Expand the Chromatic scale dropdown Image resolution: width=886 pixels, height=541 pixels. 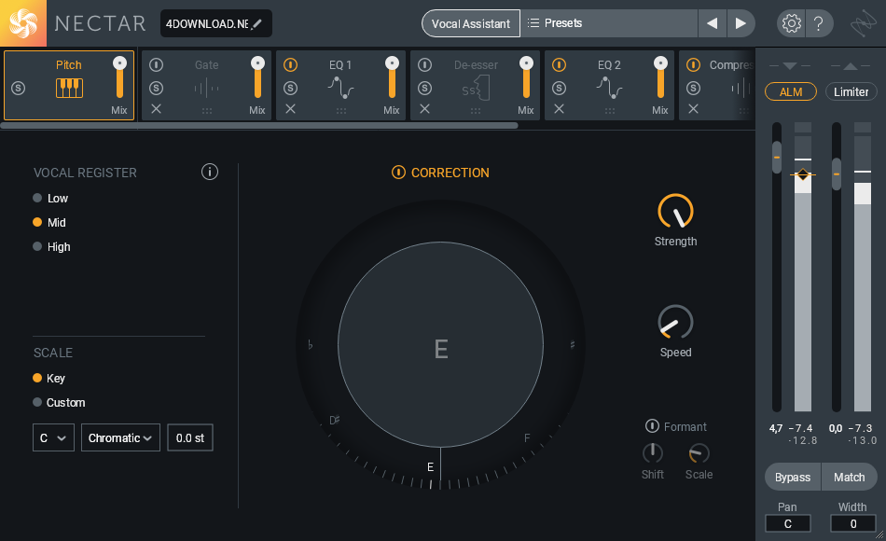click(x=120, y=437)
